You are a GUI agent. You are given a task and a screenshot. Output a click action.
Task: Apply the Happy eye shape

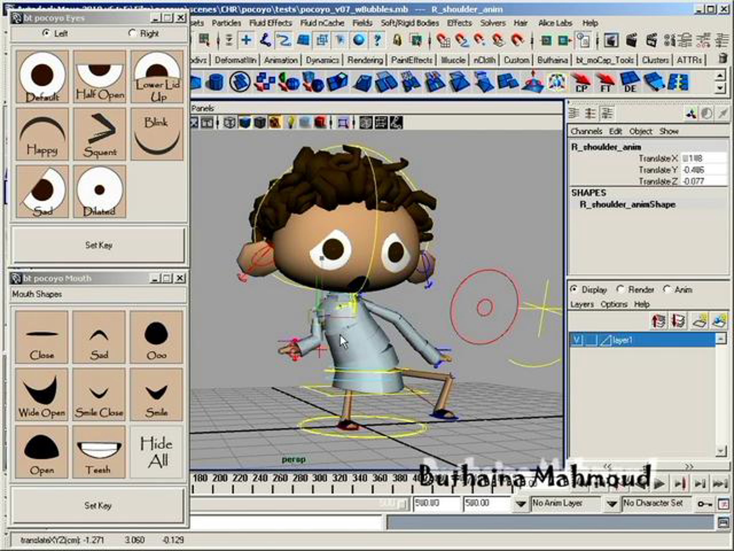pos(42,134)
